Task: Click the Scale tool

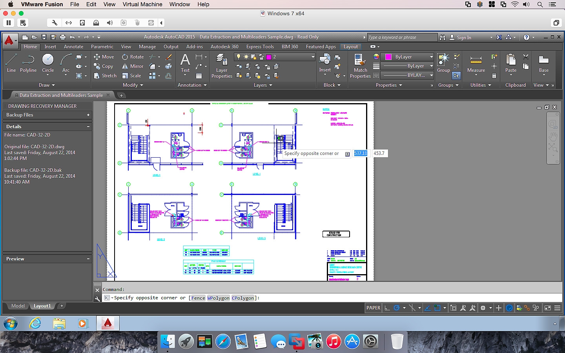Action: tap(131, 76)
